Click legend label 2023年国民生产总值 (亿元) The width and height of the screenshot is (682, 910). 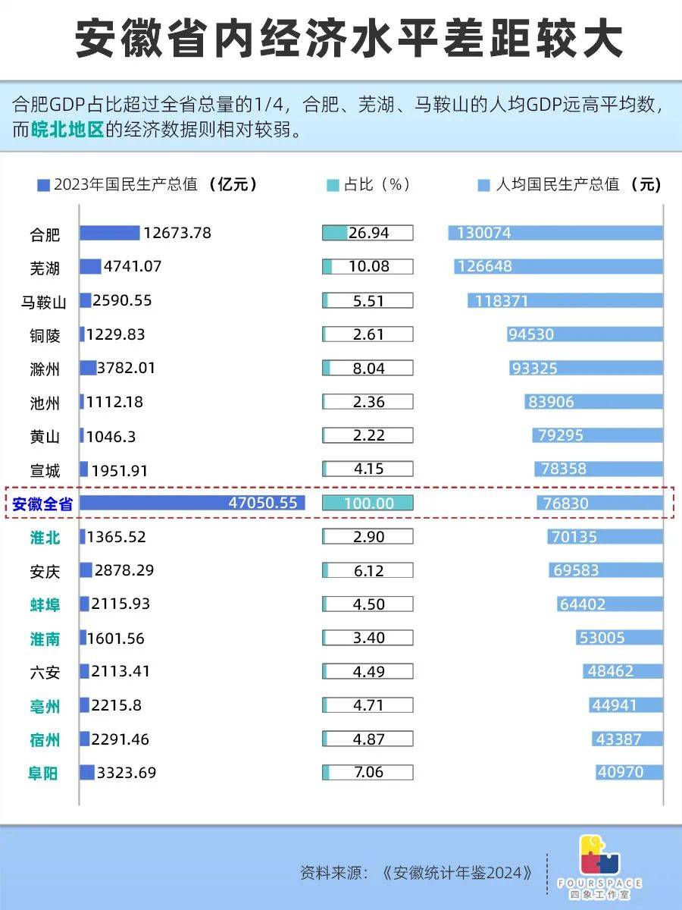(x=155, y=184)
